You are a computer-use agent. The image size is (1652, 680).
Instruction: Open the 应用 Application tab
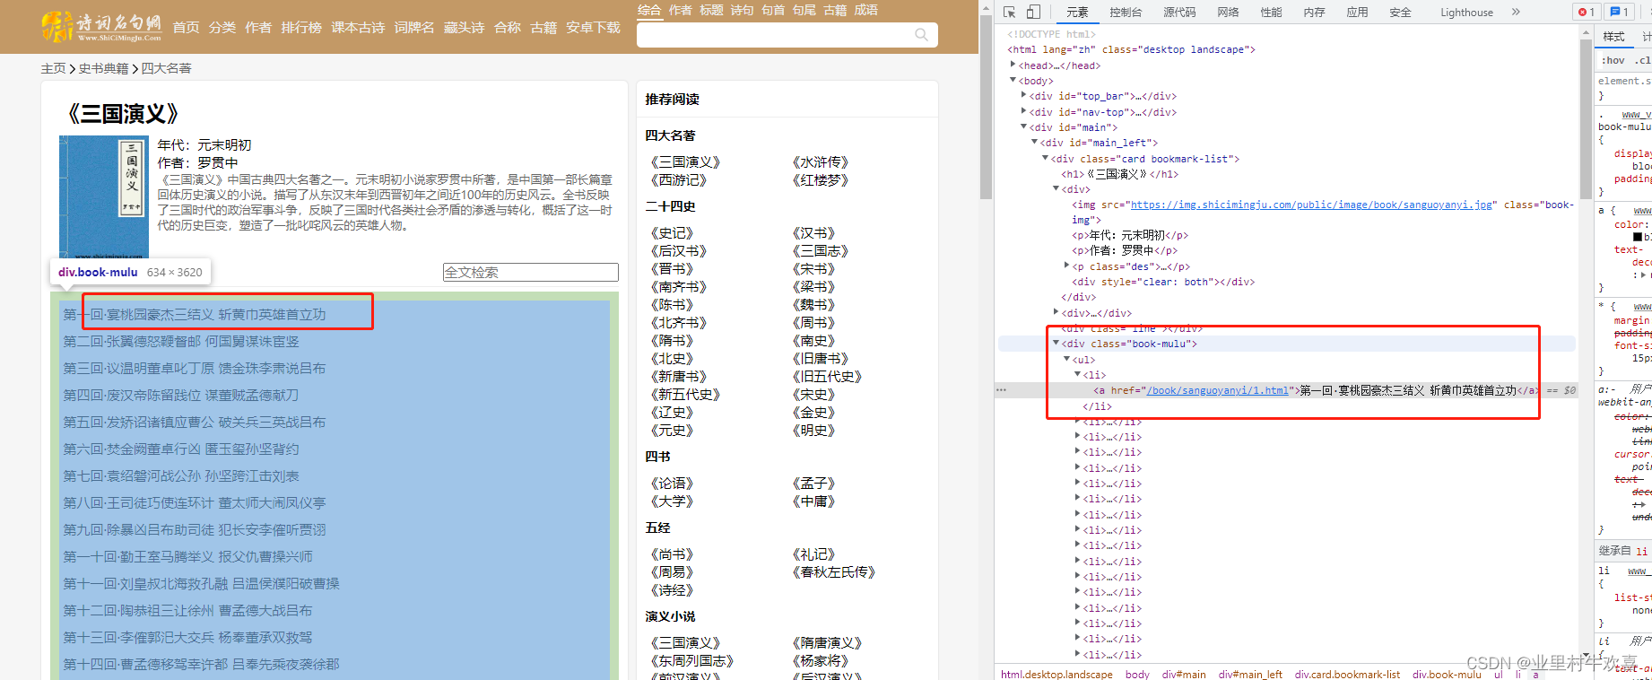[1357, 12]
